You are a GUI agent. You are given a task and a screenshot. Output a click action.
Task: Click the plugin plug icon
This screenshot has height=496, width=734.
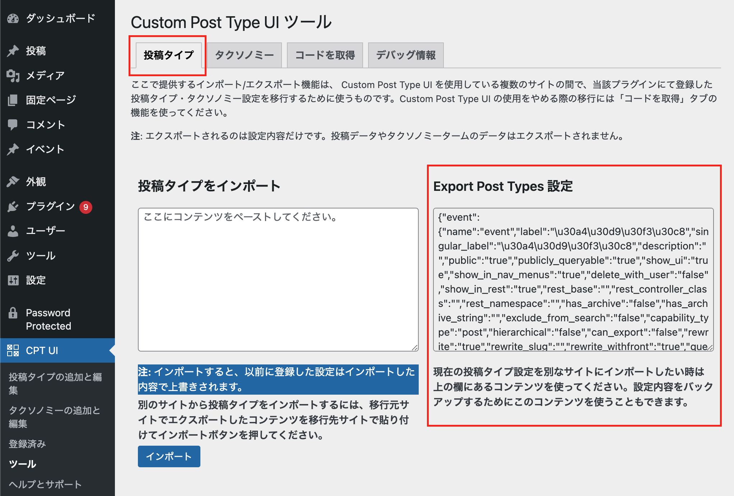pyautogui.click(x=13, y=207)
